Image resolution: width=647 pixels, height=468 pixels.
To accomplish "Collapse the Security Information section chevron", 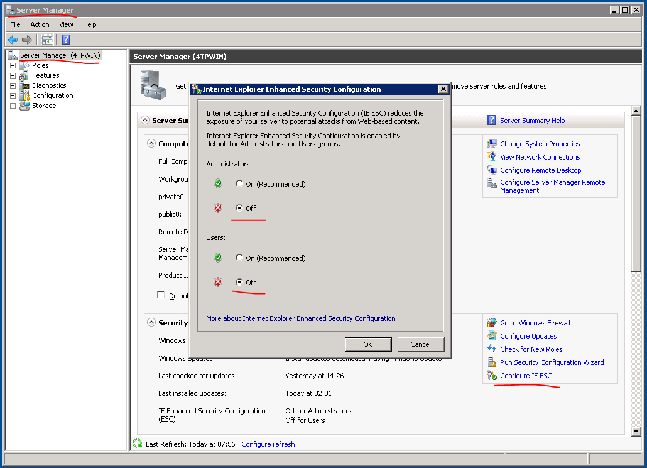I will (151, 323).
